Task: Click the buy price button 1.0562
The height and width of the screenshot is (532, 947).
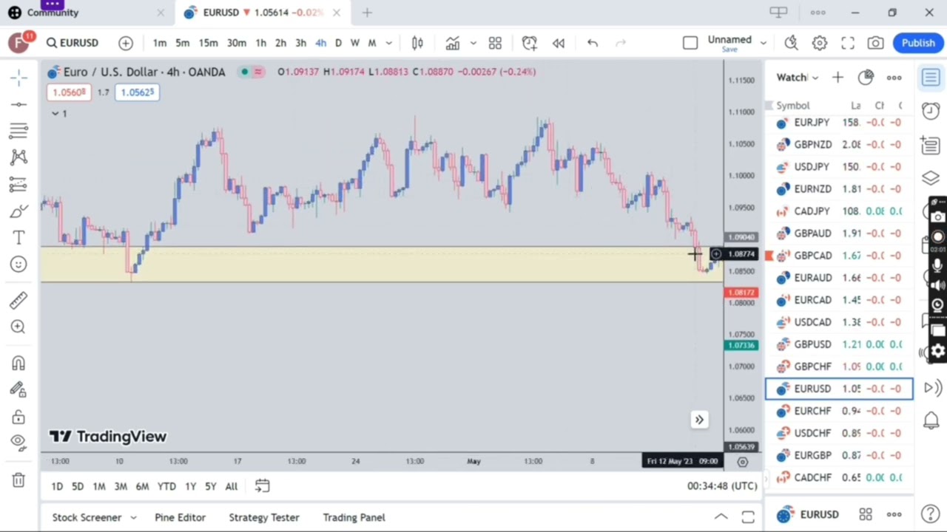Action: coord(137,92)
